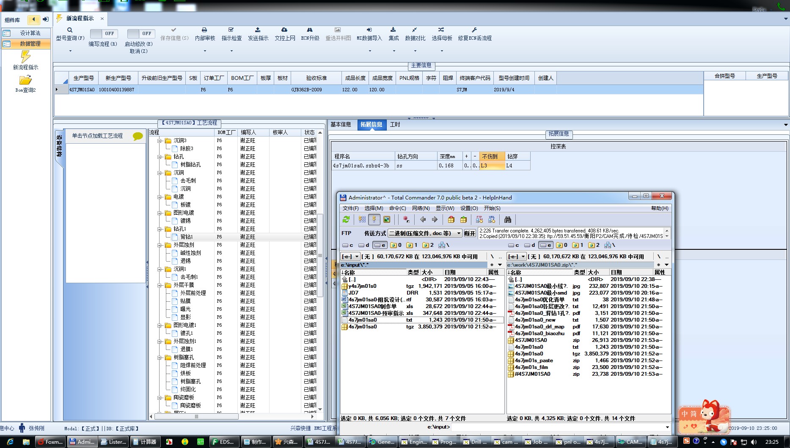Collapse the 沉铜3 tree node
The width and height of the screenshot is (790, 448).
point(160,141)
